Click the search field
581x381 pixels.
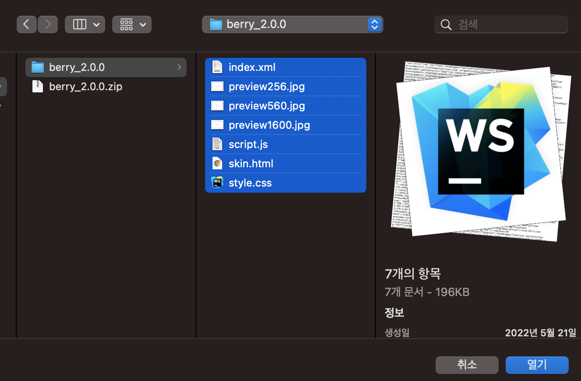click(501, 25)
